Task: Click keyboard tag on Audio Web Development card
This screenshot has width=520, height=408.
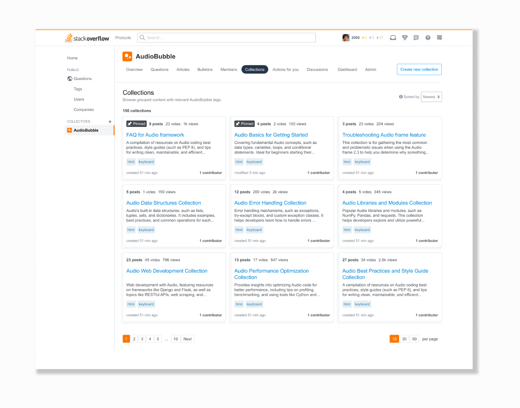Action: pyautogui.click(x=146, y=304)
